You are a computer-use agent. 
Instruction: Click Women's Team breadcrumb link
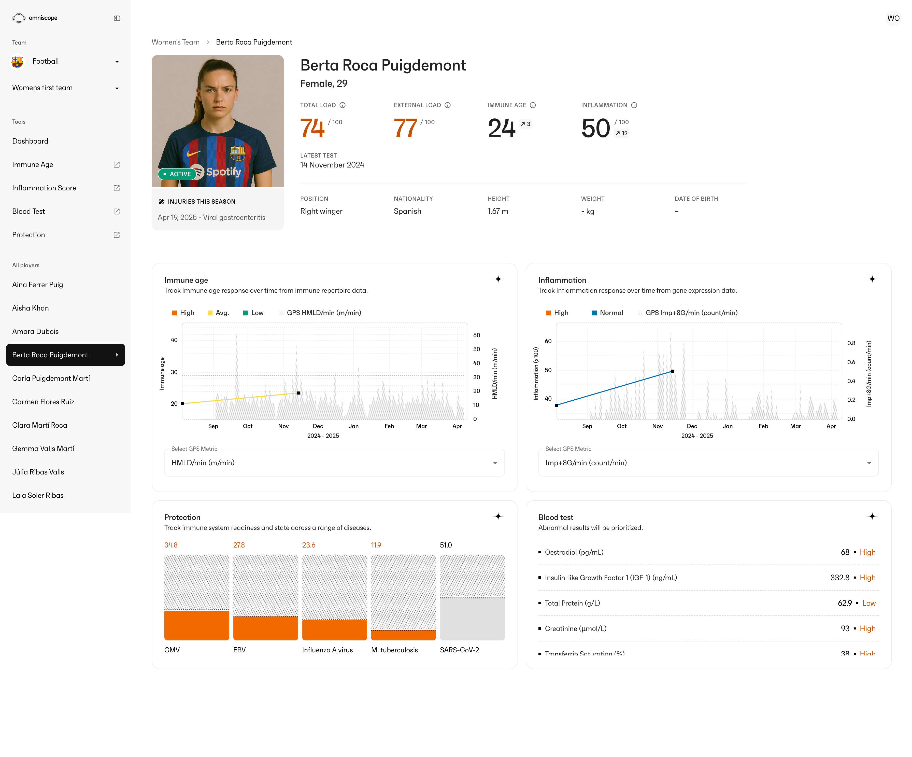(x=175, y=42)
